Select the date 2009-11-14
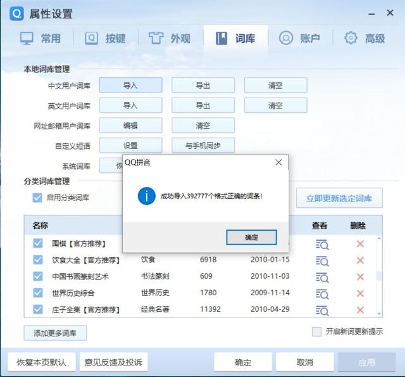This screenshot has width=405, height=377. click(270, 293)
